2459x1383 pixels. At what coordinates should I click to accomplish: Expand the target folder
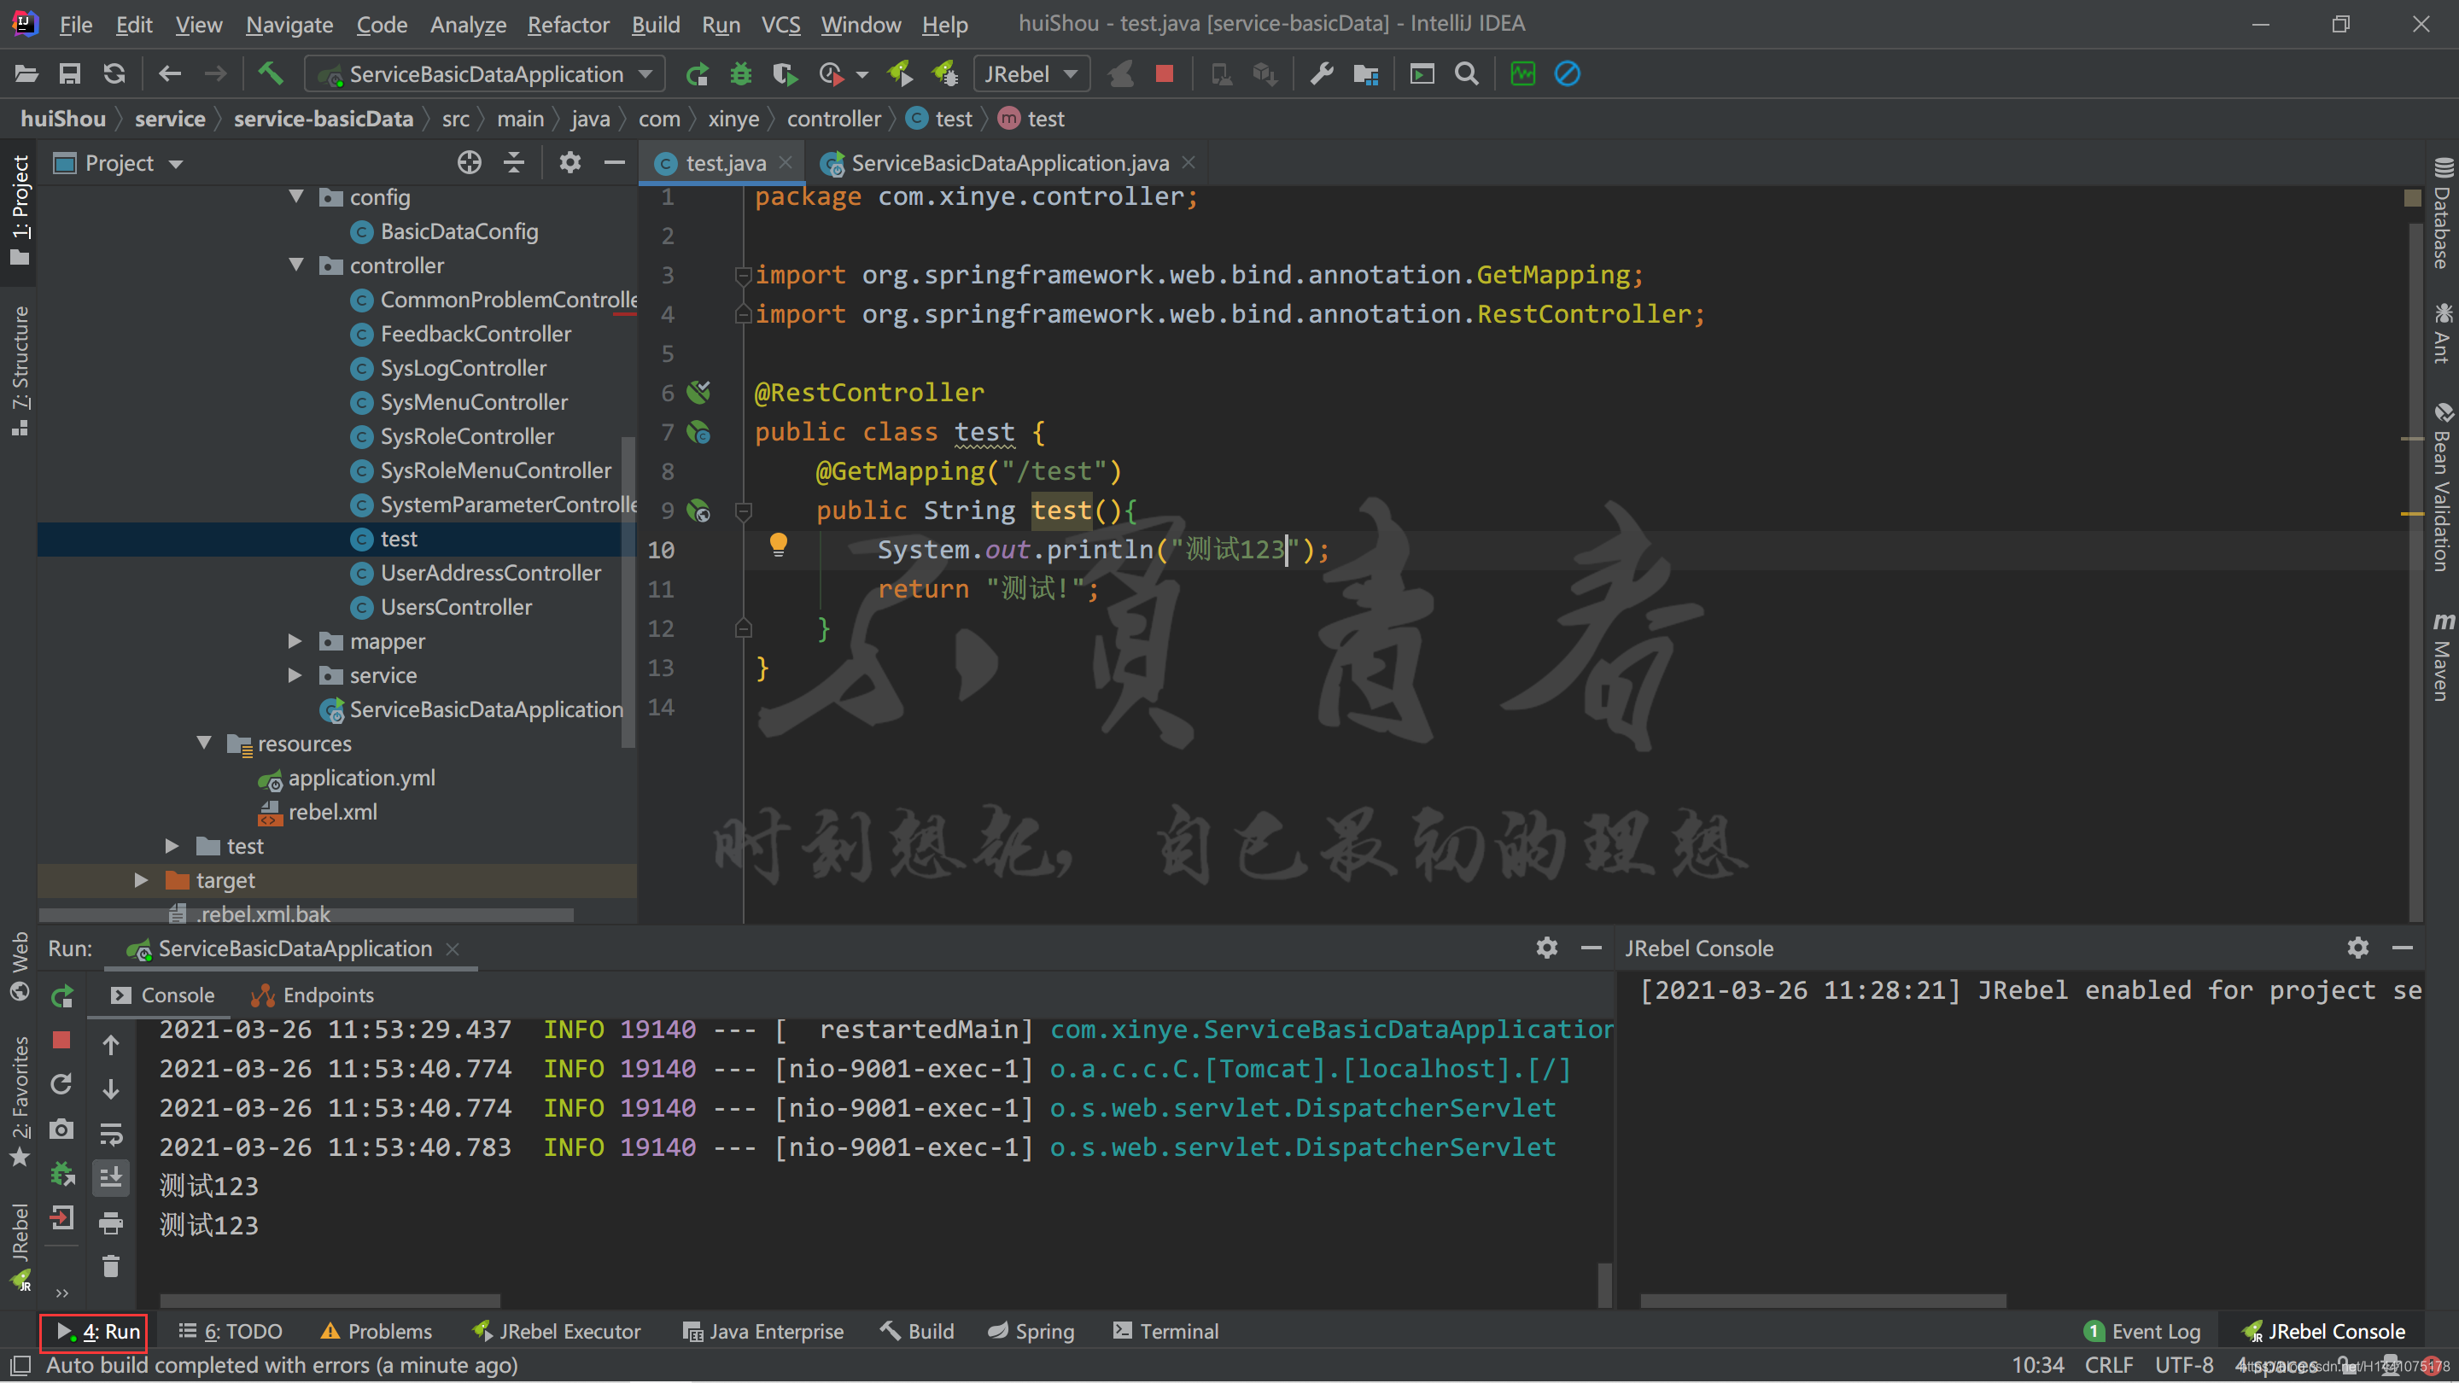141,880
